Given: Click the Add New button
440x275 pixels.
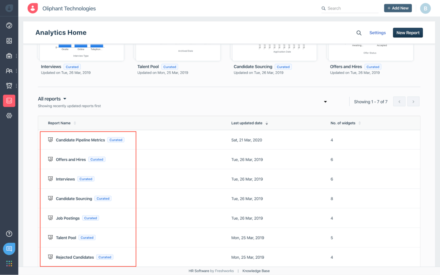Looking at the screenshot, I should (397, 8).
